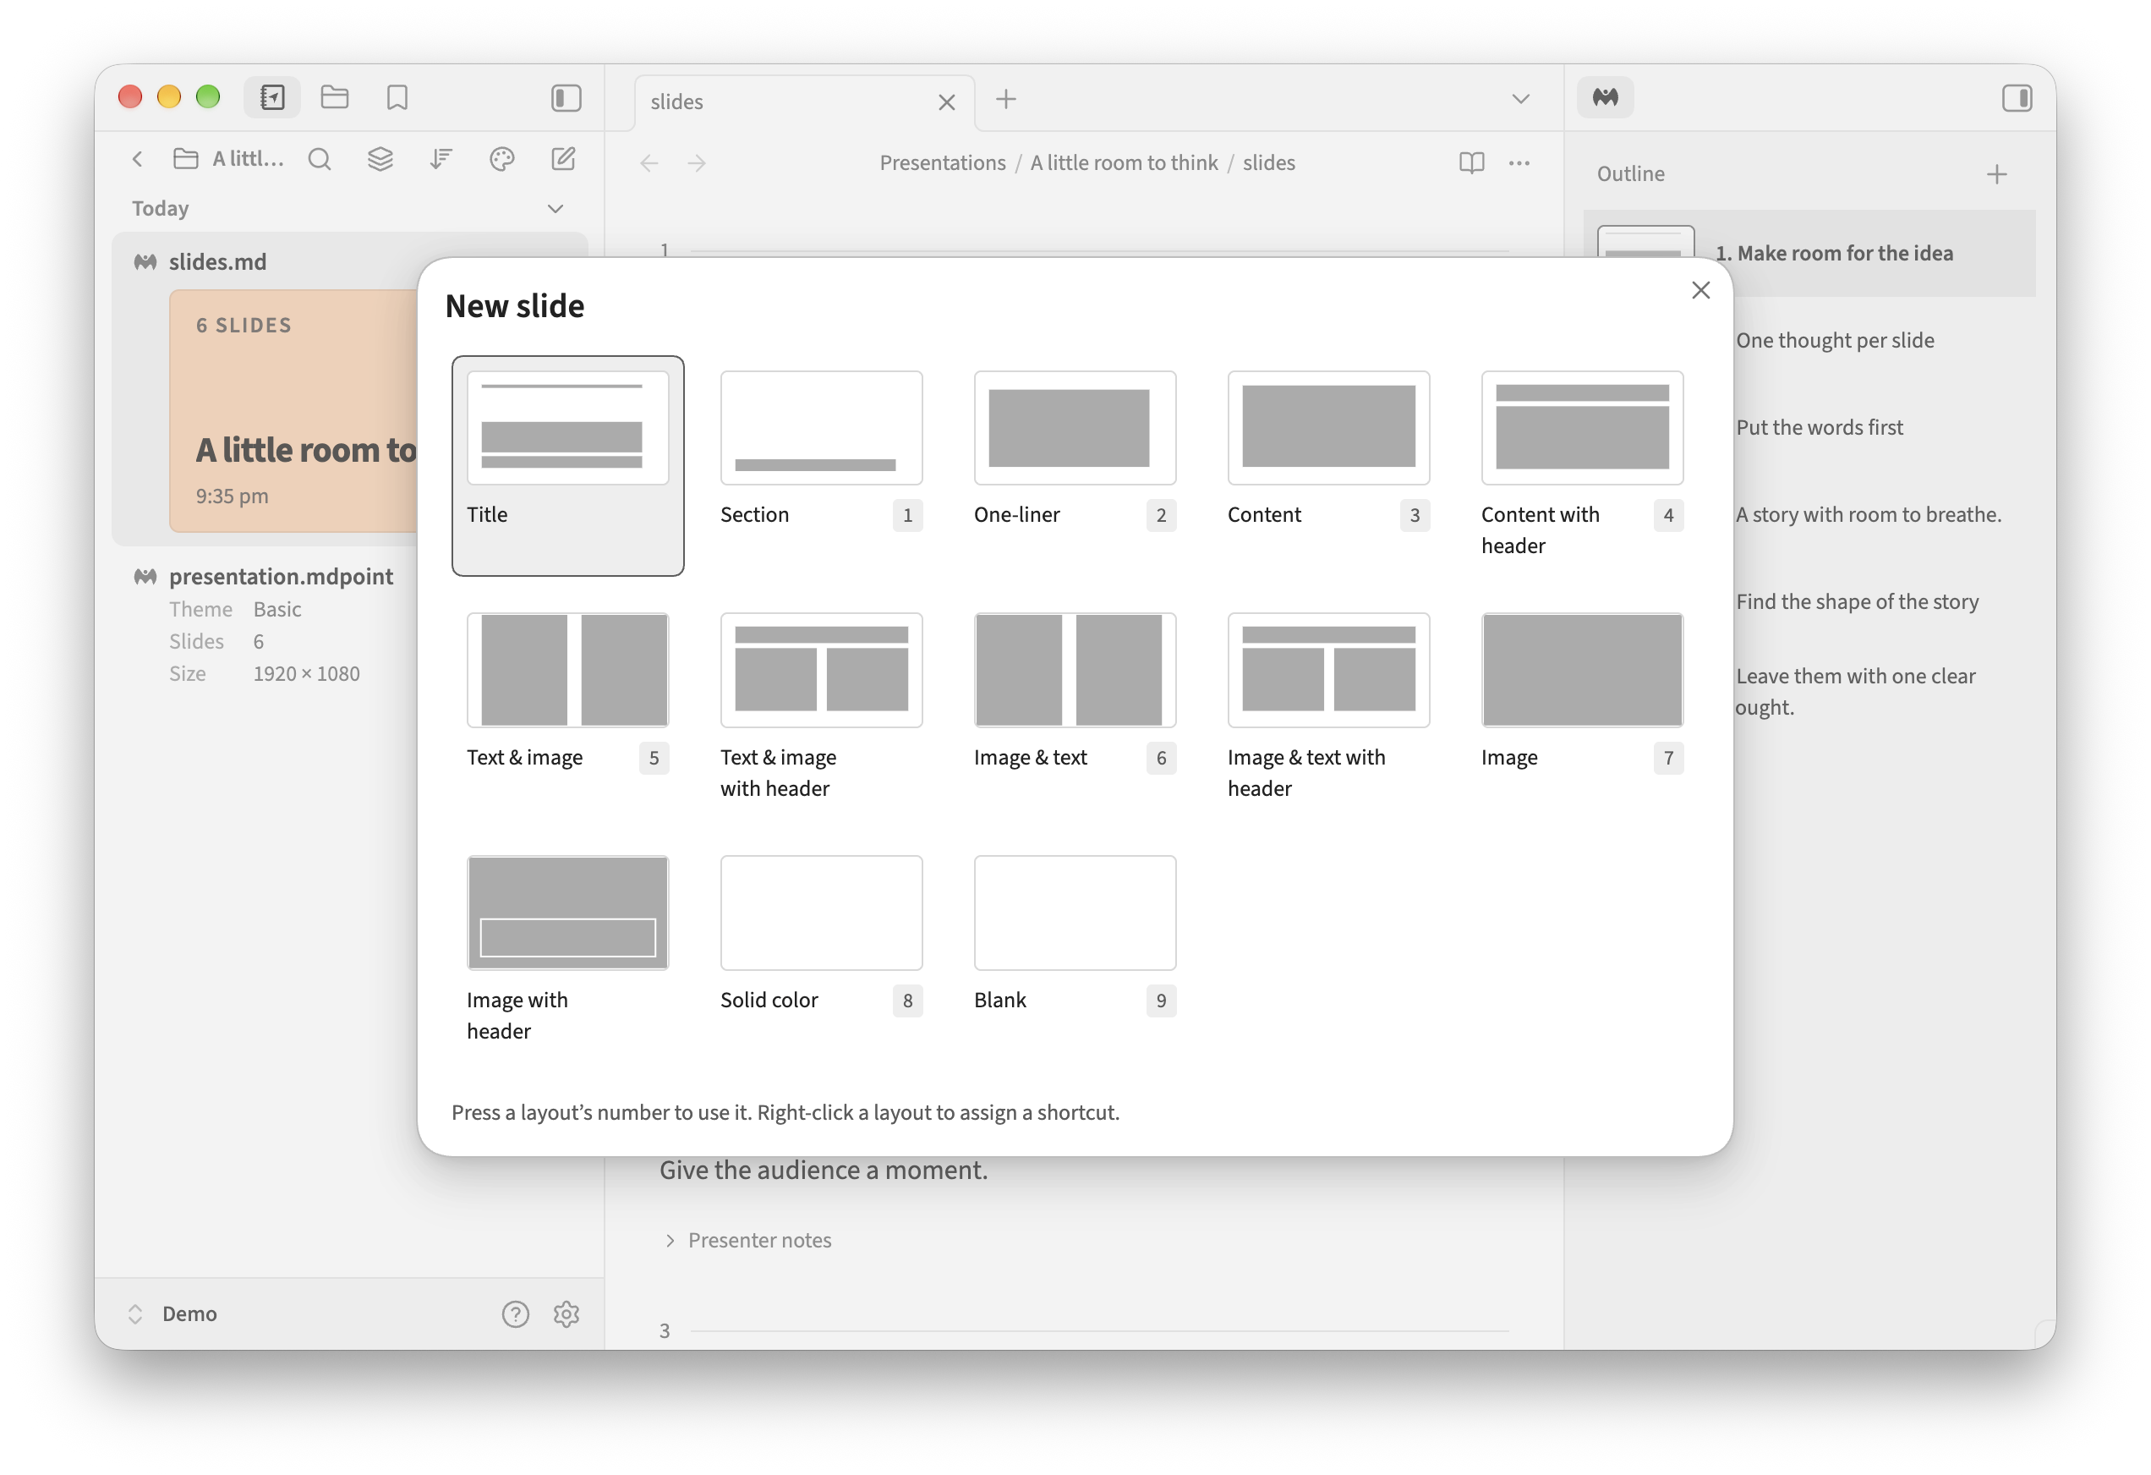Close the slides tab

pyautogui.click(x=946, y=101)
